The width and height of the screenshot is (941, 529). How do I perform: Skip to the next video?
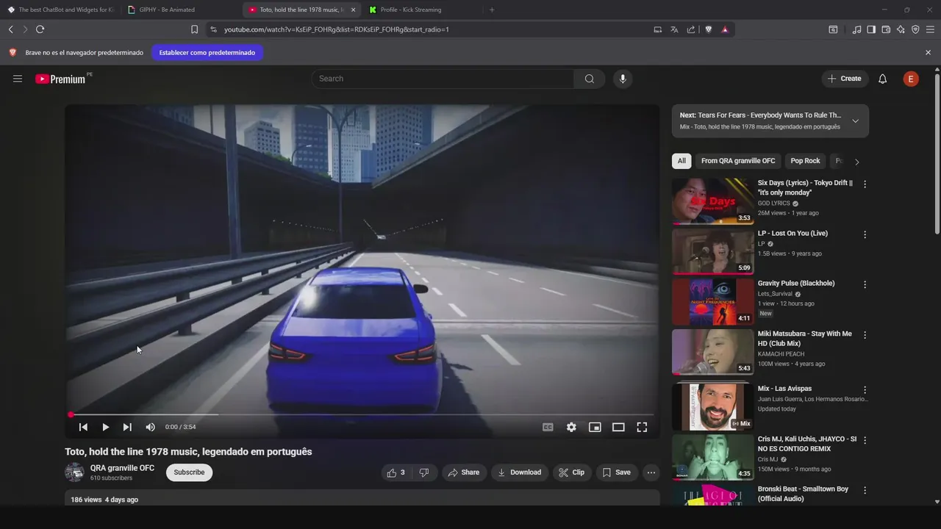(x=127, y=427)
